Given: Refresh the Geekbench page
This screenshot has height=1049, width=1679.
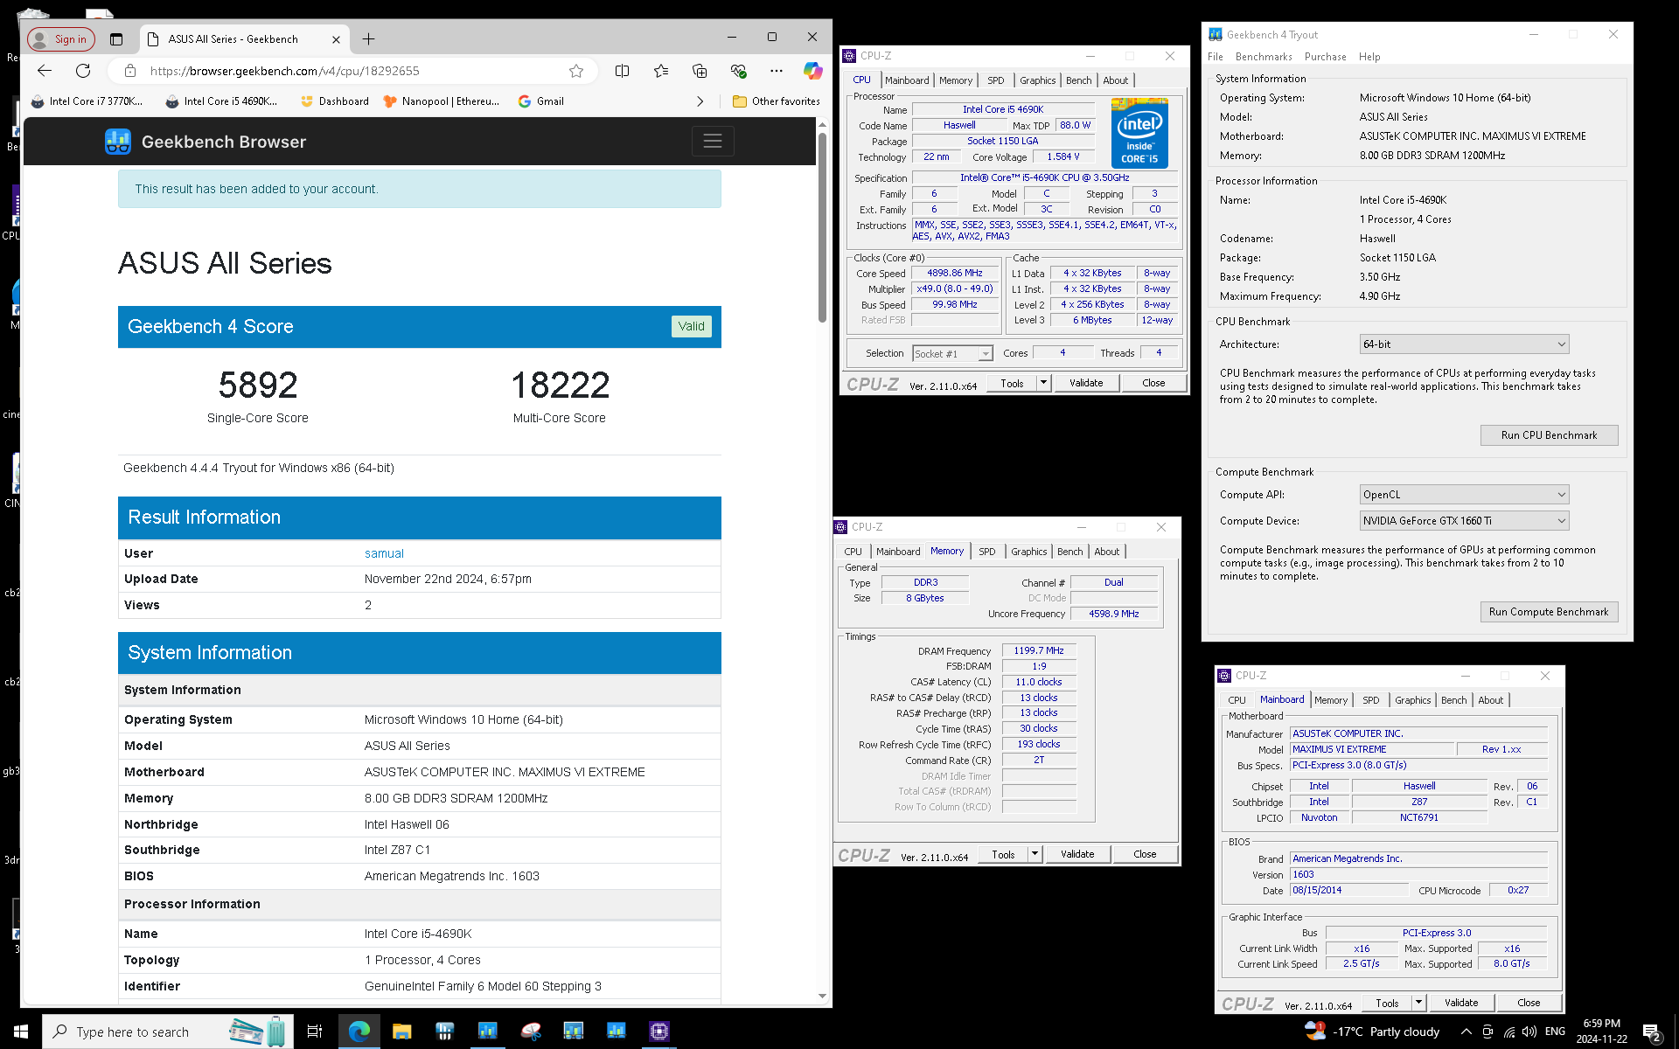Looking at the screenshot, I should [83, 71].
